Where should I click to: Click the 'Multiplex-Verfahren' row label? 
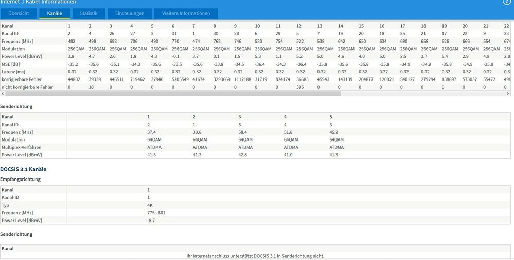tap(21, 147)
